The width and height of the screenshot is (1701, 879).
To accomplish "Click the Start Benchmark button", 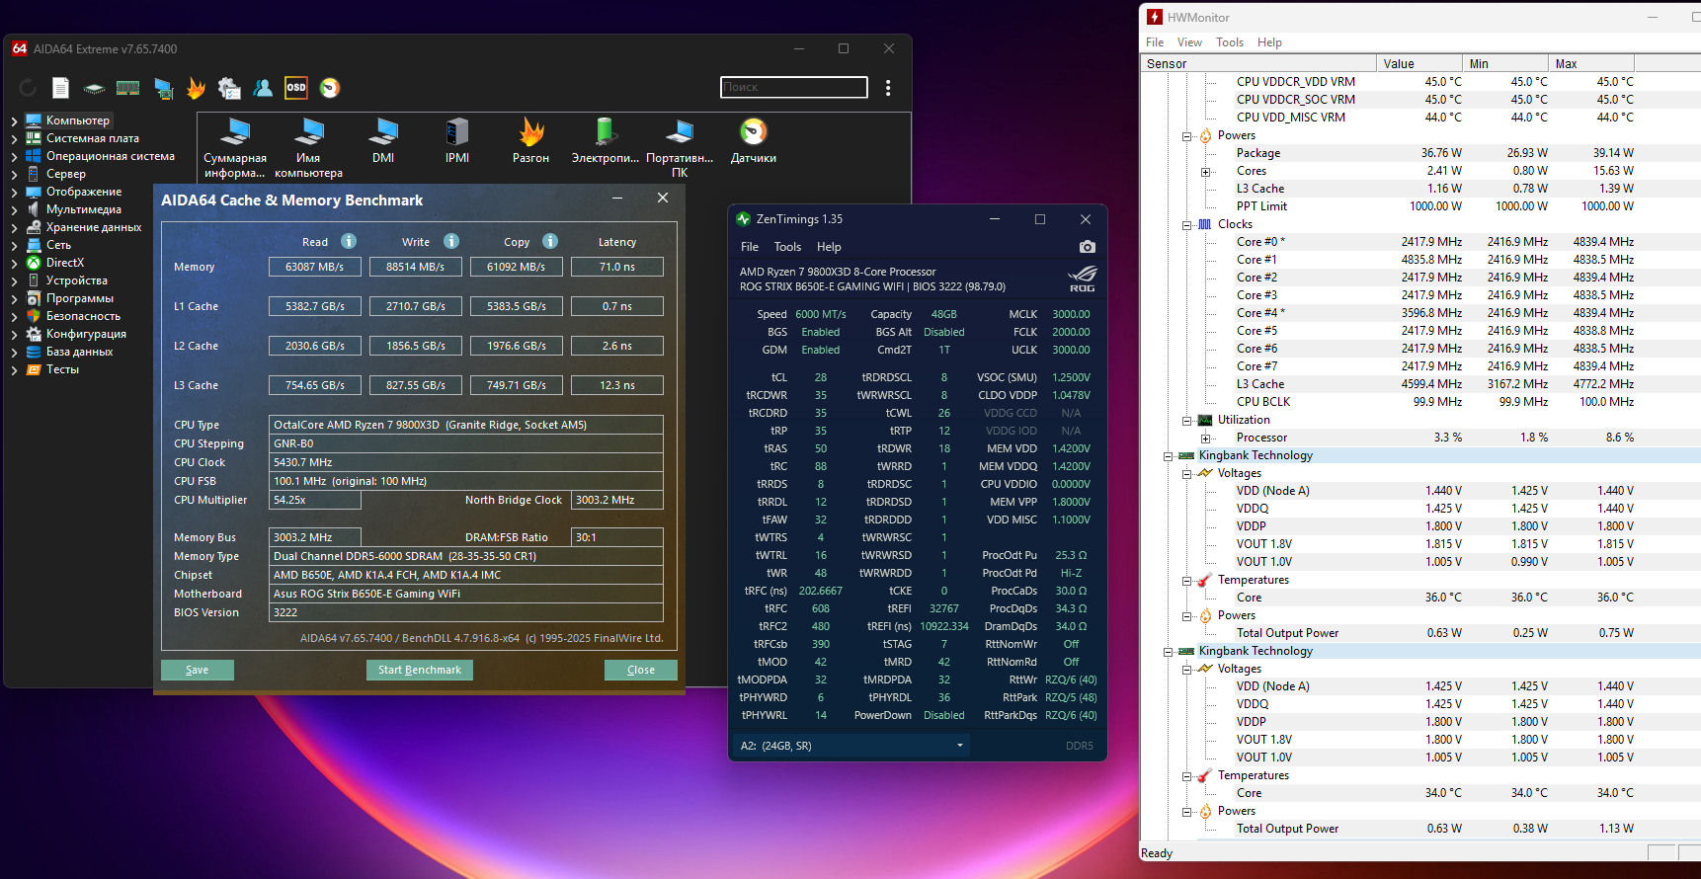I will click(420, 670).
